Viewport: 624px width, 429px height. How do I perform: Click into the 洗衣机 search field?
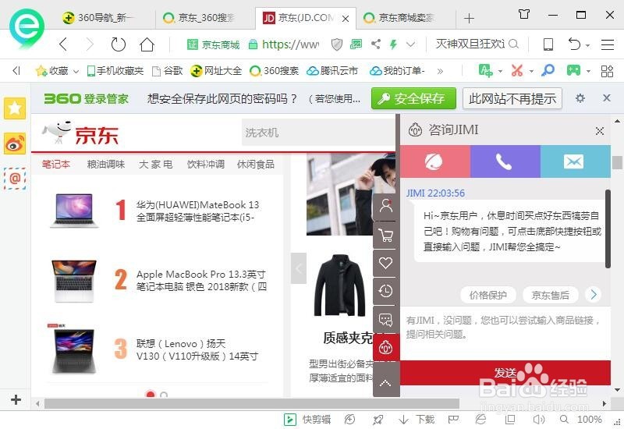319,133
